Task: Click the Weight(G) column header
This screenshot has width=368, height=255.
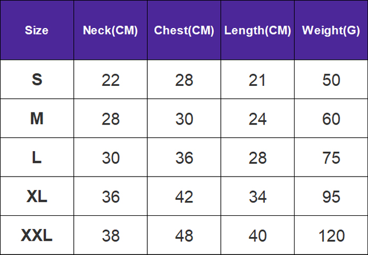Action: pos(331,30)
